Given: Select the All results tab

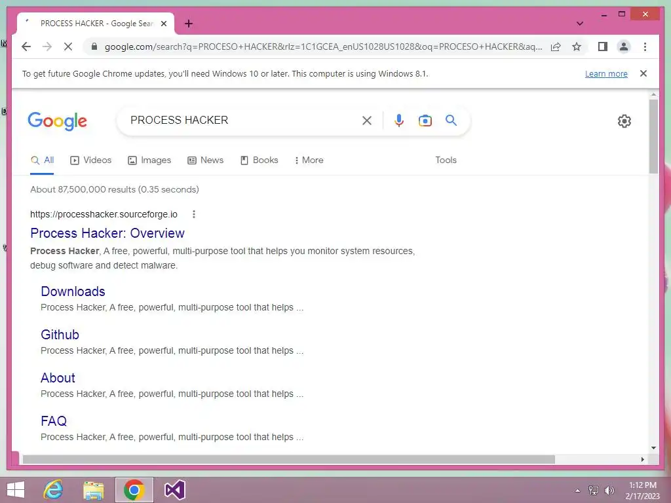Looking at the screenshot, I should pyautogui.click(x=43, y=160).
